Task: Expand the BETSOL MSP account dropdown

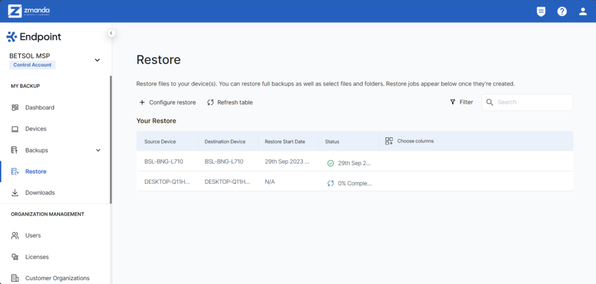Action: point(97,60)
